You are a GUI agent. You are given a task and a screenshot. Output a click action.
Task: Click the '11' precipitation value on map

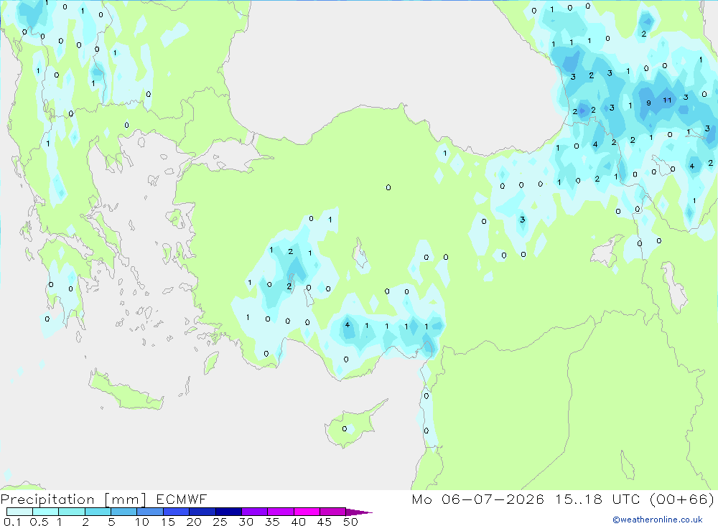pyautogui.click(x=667, y=100)
